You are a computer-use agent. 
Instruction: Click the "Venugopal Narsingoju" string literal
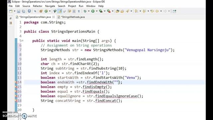point(147,50)
